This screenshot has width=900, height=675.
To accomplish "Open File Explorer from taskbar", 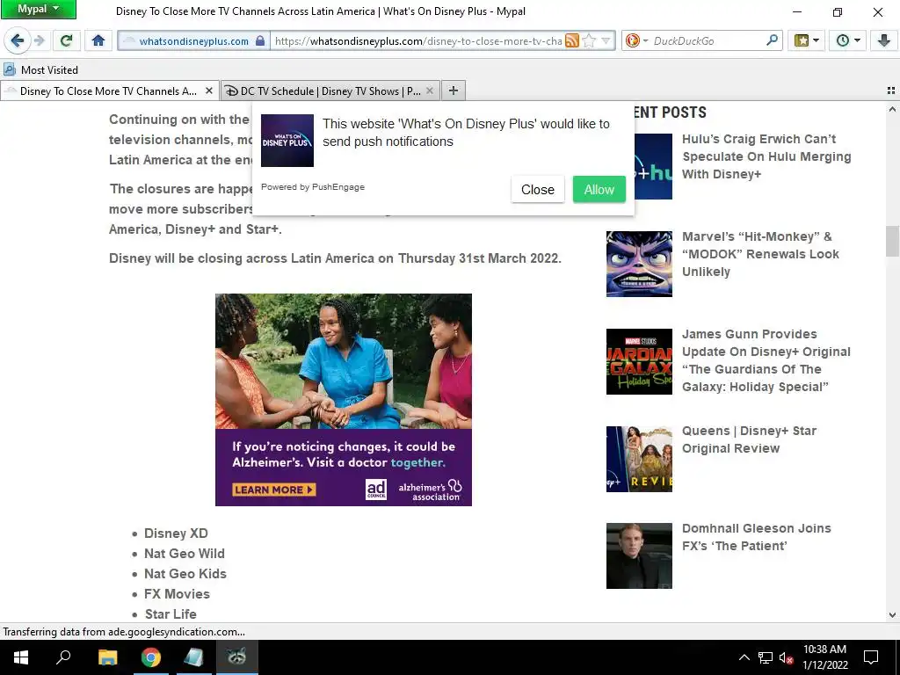I will tap(107, 657).
